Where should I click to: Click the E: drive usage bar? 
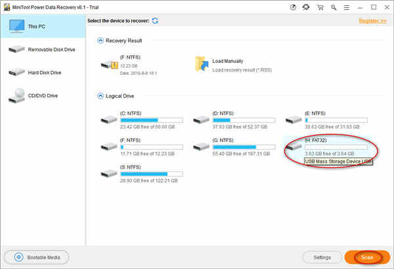click(x=336, y=120)
